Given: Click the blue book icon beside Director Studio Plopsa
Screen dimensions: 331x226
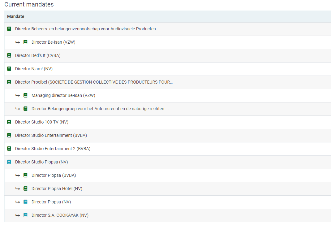Looking at the screenshot, I should 9,162.
